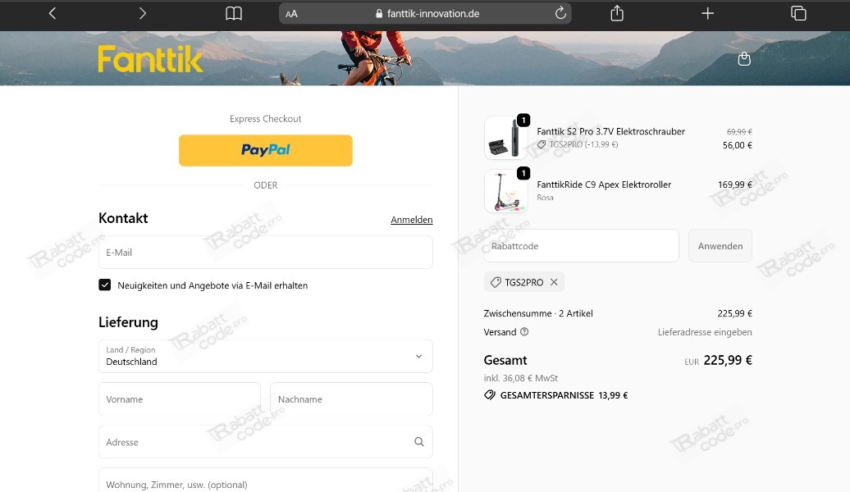Remove the TGS2PRO code via its X
Image resolution: width=850 pixels, height=492 pixels.
coord(554,281)
